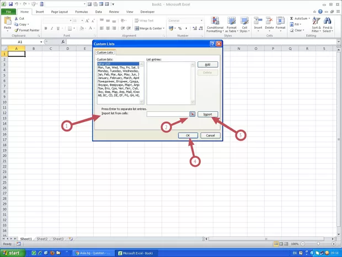The width and height of the screenshot is (342, 257).
Task: Select the Format Painter tool
Action: pyautogui.click(x=28, y=30)
